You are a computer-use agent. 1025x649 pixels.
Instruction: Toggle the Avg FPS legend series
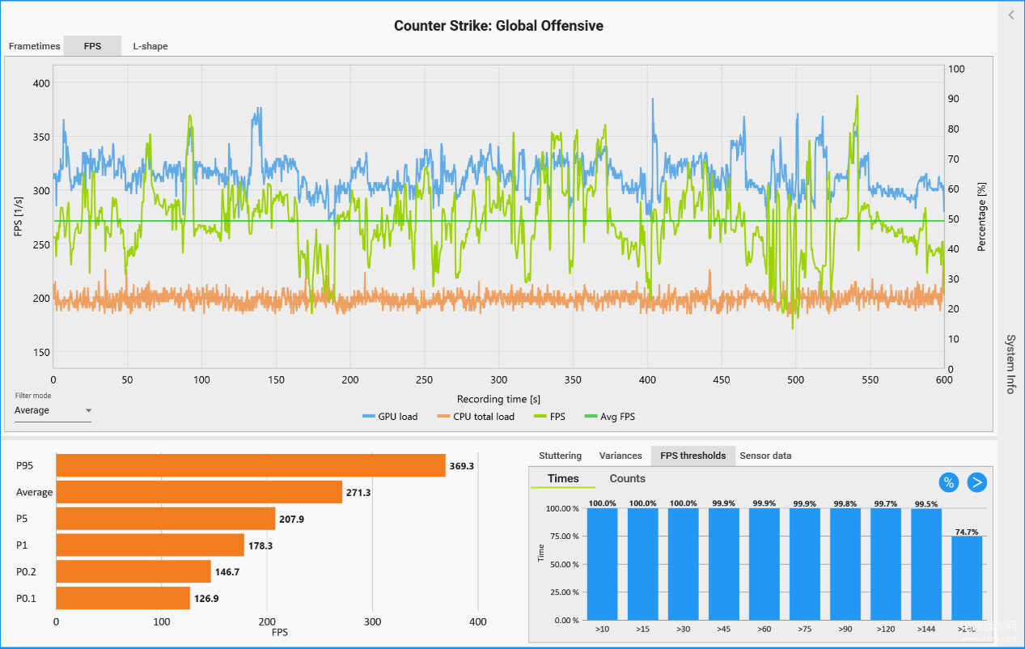608,417
